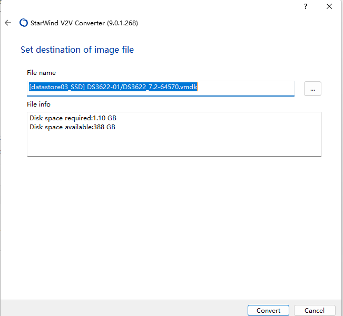Open help with the question mark icon
Image resolution: width=343 pixels, height=316 pixels.
(306, 6)
